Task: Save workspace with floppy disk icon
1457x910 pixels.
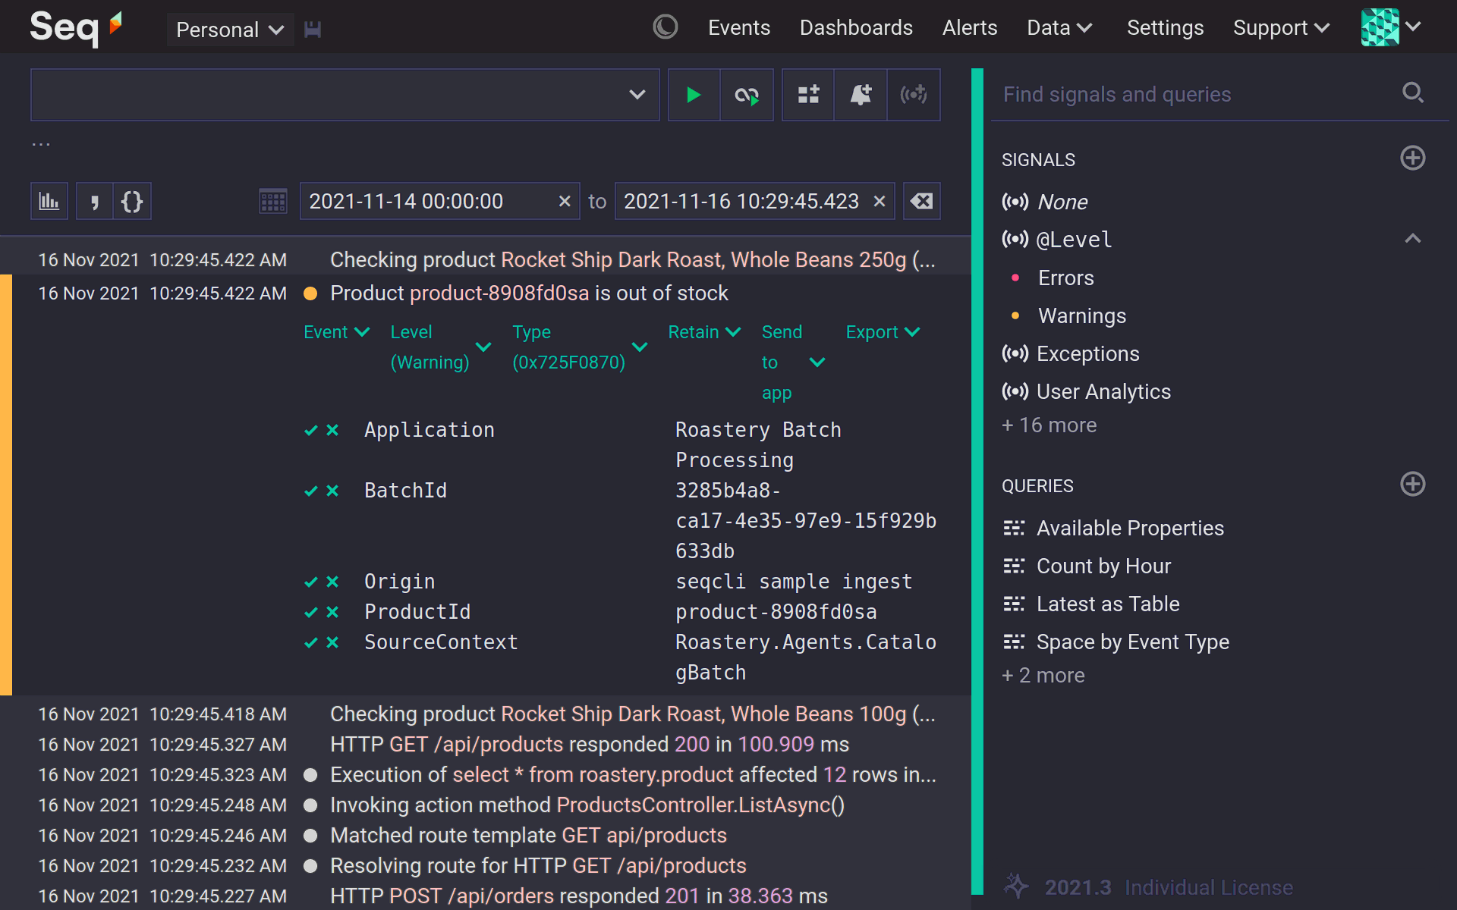Action: coord(313,30)
